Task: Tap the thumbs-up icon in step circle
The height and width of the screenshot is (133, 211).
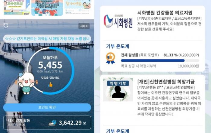Action: click(x=50, y=85)
